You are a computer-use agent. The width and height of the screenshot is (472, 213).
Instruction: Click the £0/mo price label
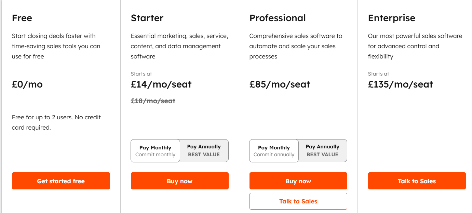pos(27,84)
